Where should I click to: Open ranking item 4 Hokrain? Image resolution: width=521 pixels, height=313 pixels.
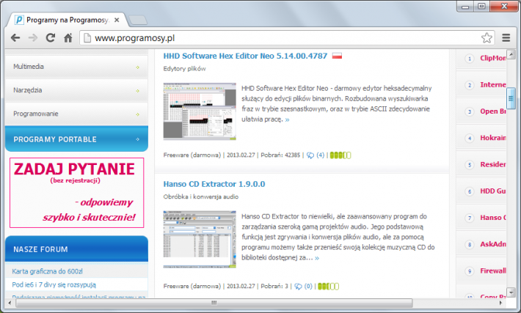point(493,138)
